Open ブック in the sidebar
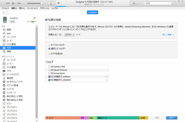 (18, 71)
